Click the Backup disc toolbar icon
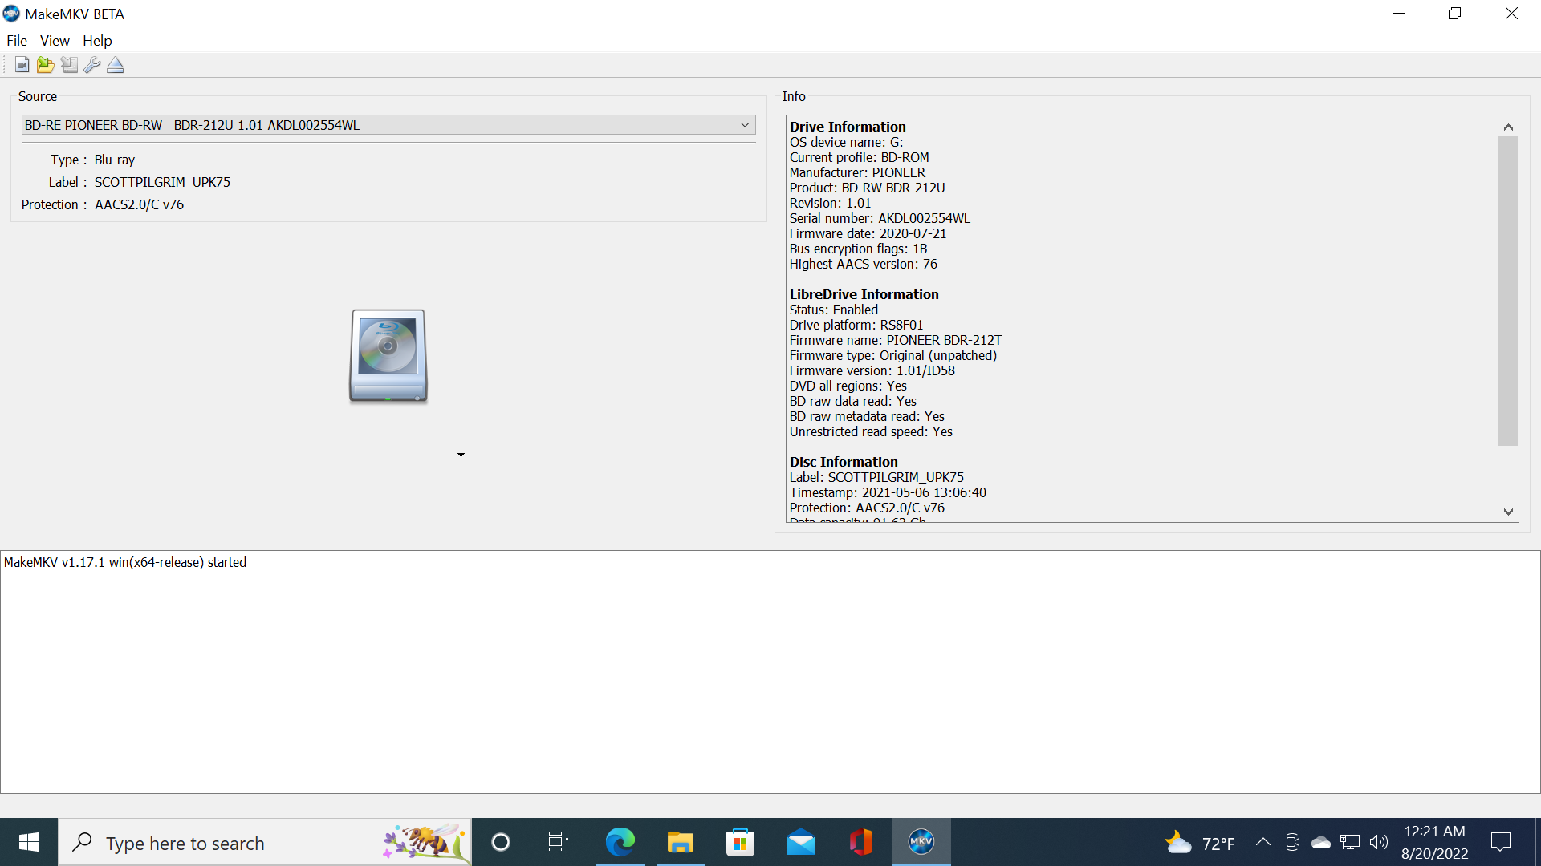This screenshot has width=1541, height=866. pos(69,65)
